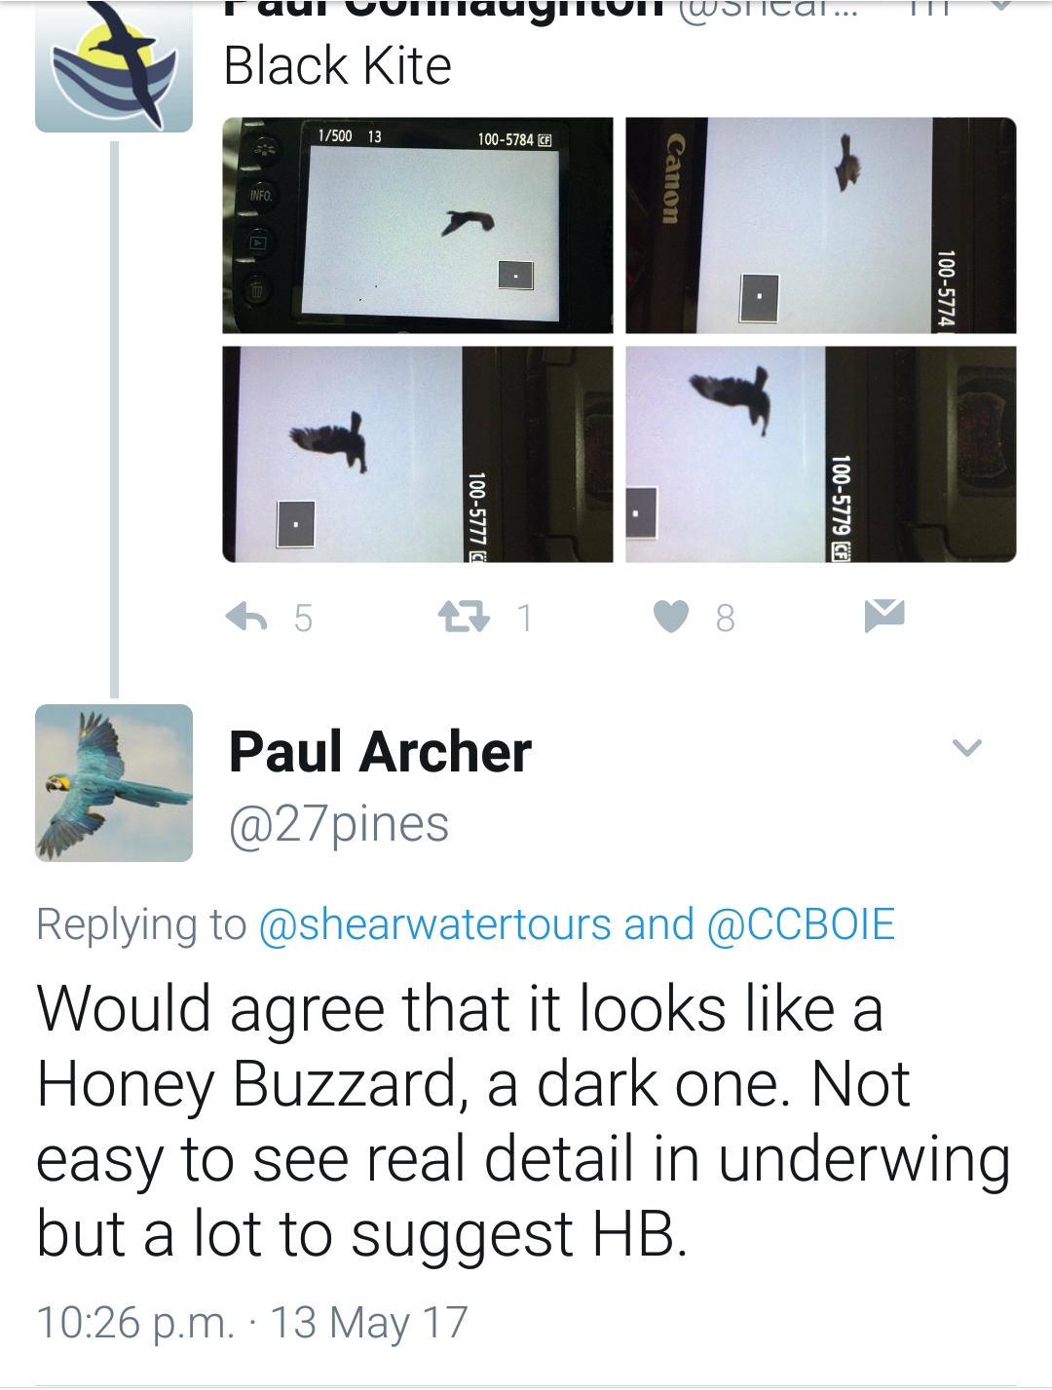This screenshot has height=1390, width=1052.
Task: Tap the retweet icon
Action: pos(464,617)
